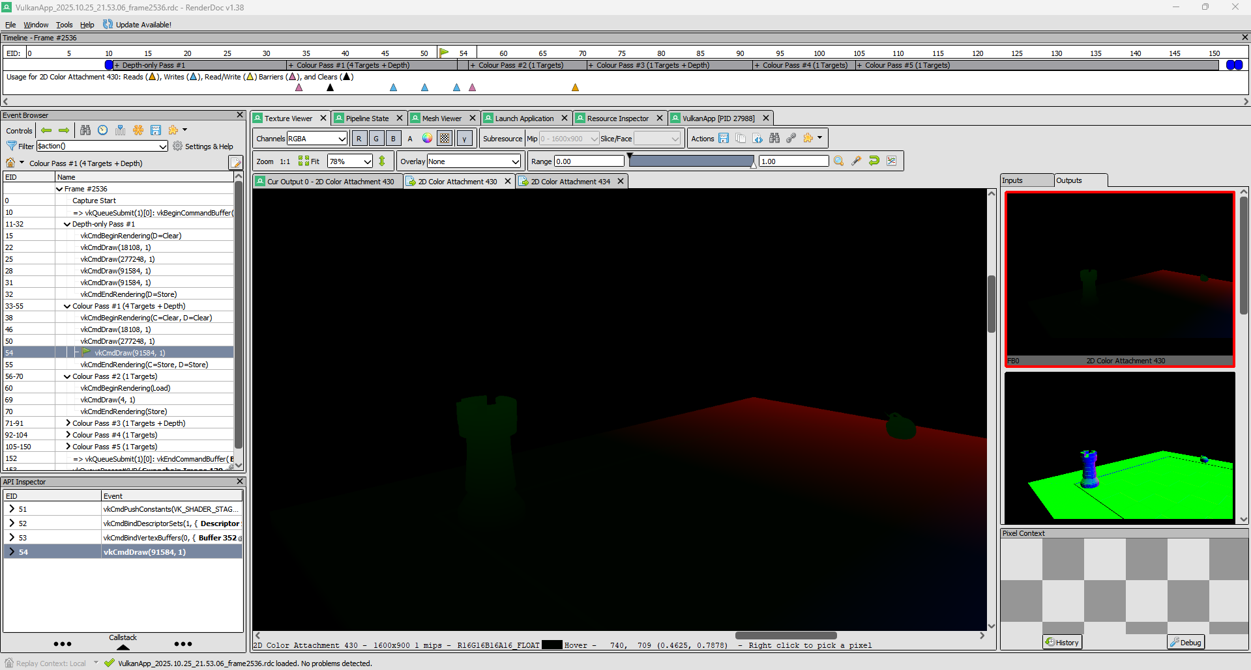The image size is (1251, 670).
Task: Click the binoculars icon in texture Actions
Action: pos(774,138)
